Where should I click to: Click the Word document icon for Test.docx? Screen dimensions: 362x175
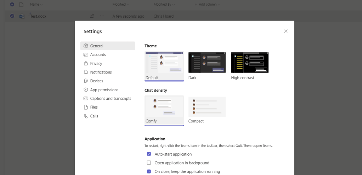[22, 16]
